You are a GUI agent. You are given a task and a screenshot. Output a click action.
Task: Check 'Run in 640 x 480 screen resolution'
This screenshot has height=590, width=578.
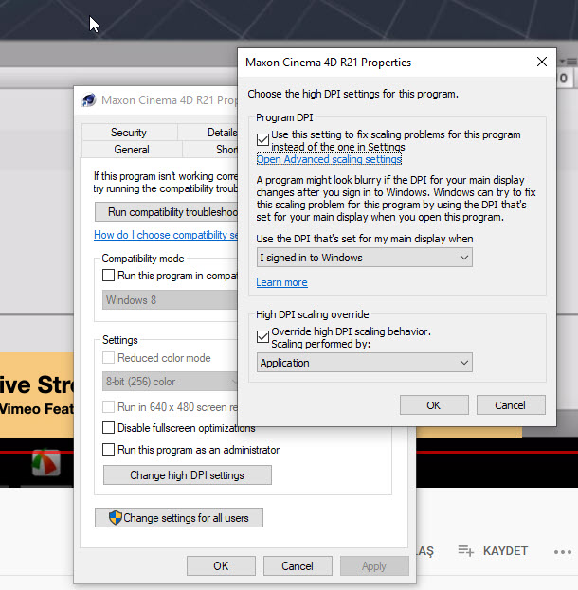coord(108,407)
